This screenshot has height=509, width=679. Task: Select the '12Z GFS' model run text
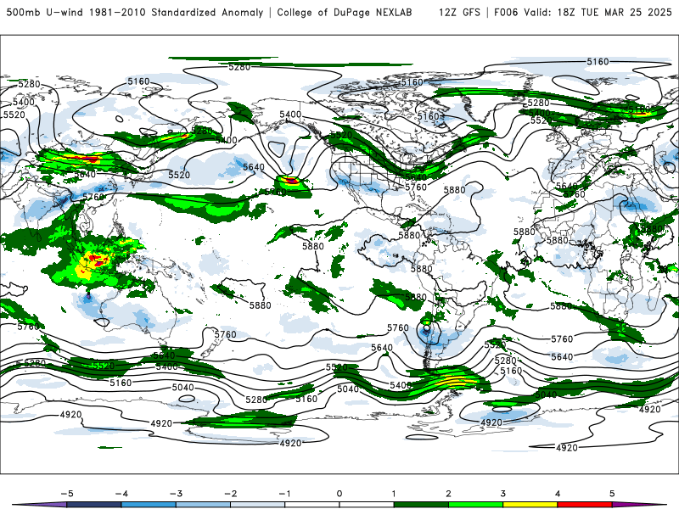click(x=459, y=13)
